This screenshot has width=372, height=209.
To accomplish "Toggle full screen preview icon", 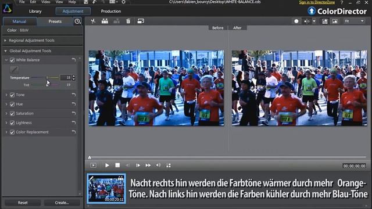I will (168, 165).
